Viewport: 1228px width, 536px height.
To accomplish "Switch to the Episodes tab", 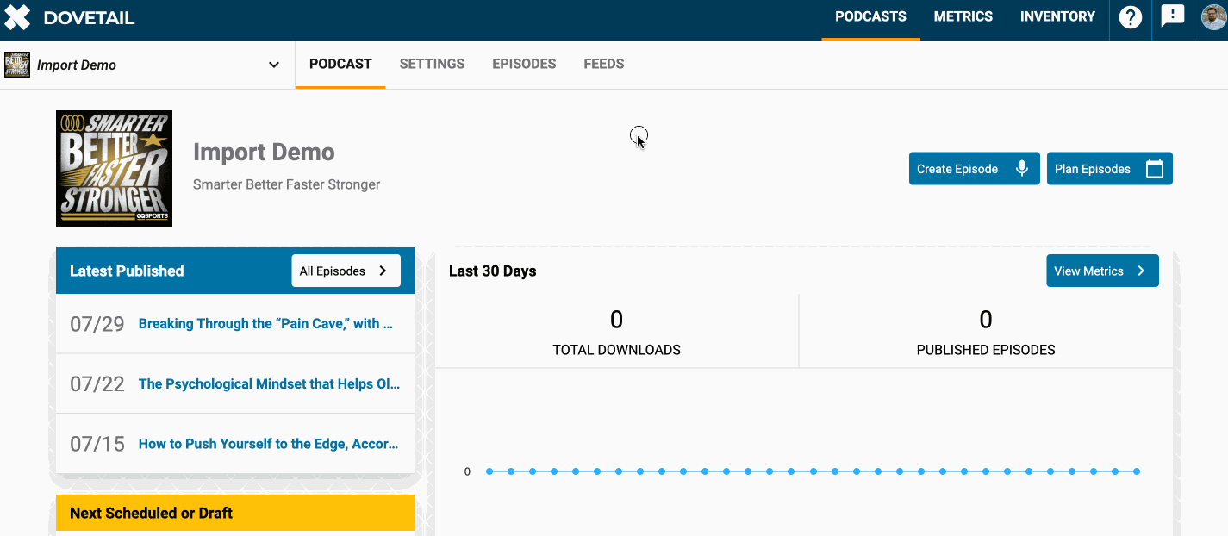I will (x=524, y=64).
